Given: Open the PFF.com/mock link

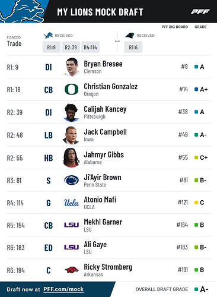Looking at the screenshot, I should click(63, 289).
